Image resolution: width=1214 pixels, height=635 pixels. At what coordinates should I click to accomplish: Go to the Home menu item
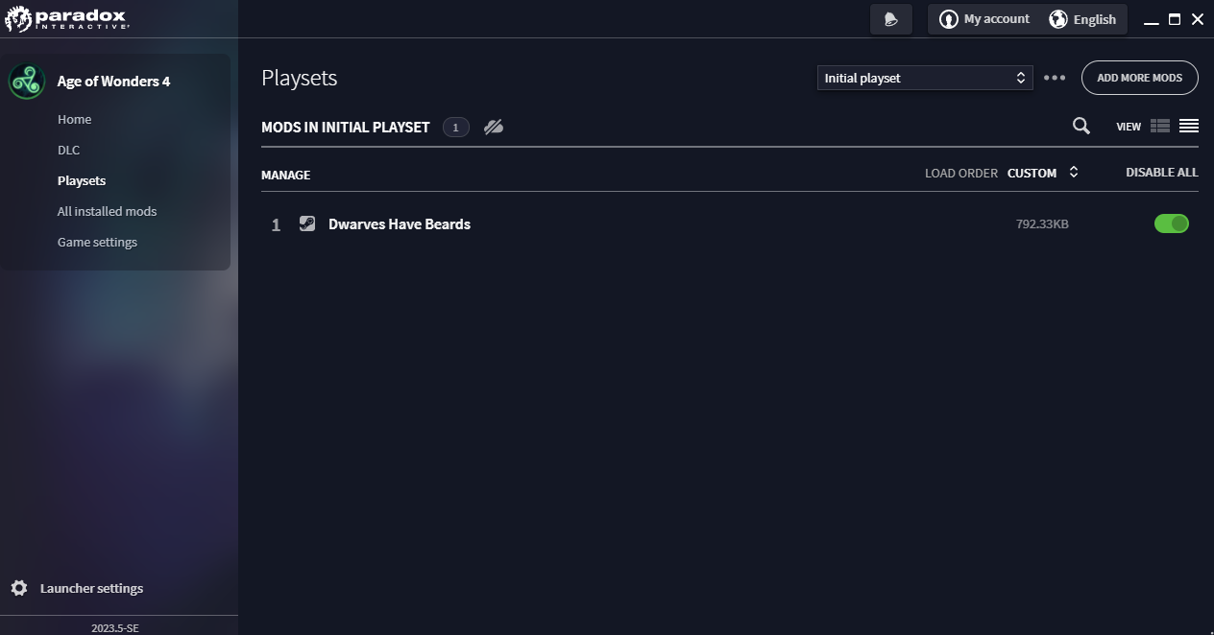(74, 119)
